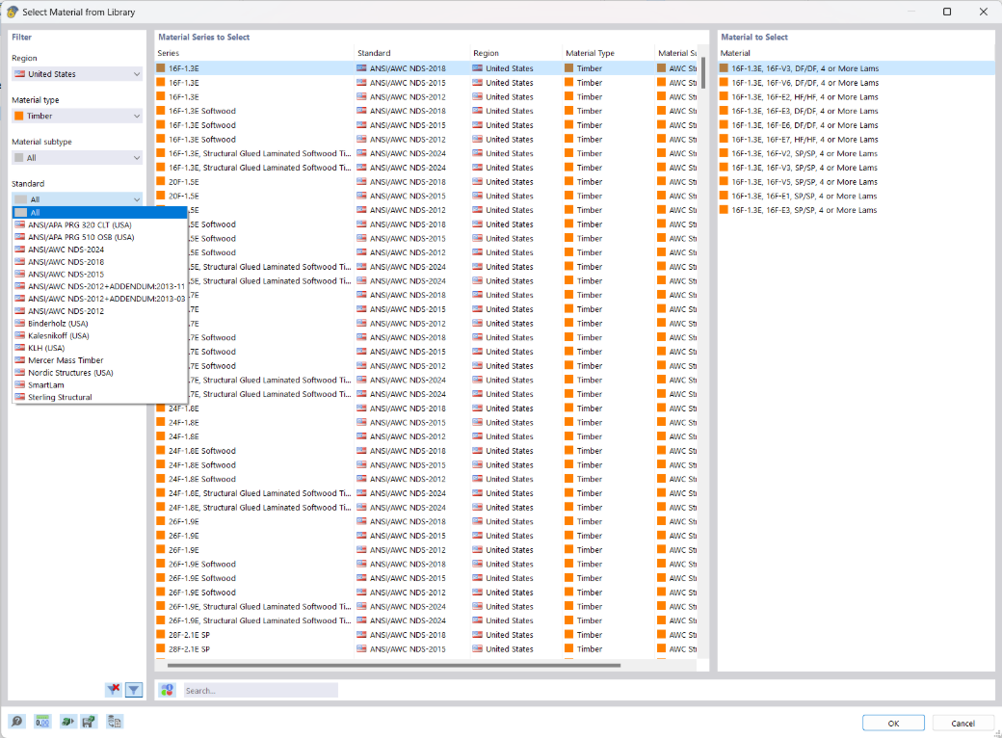Click the US flag icon in the Region dropdown
1002x738 pixels.
(x=20, y=74)
